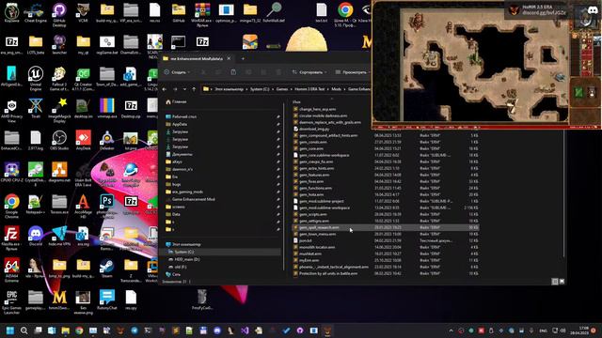Select OBS Studio desktop icon
The height and width of the screenshot is (338, 602).
click(59, 140)
